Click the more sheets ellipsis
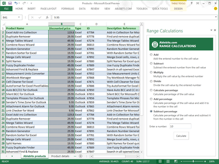219x164 pixels. click(x=75, y=156)
